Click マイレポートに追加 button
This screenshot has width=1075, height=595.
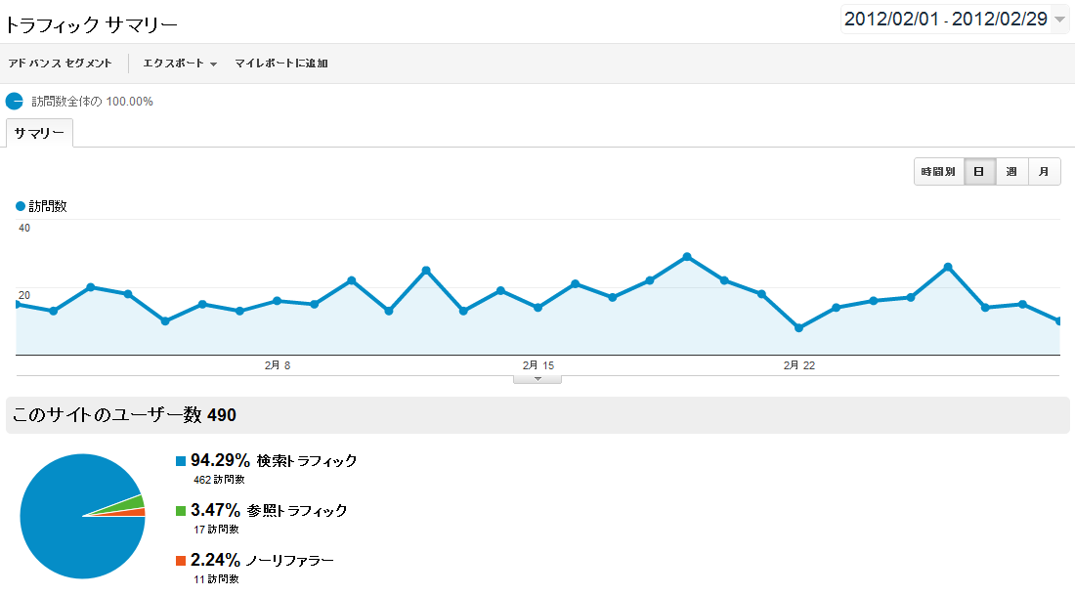click(281, 64)
